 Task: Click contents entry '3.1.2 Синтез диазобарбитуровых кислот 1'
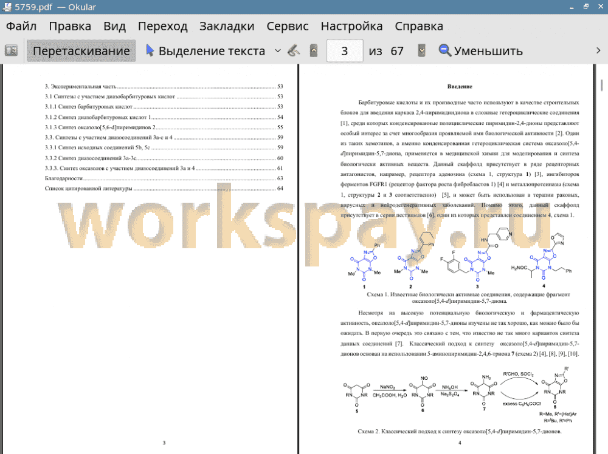[164, 117]
